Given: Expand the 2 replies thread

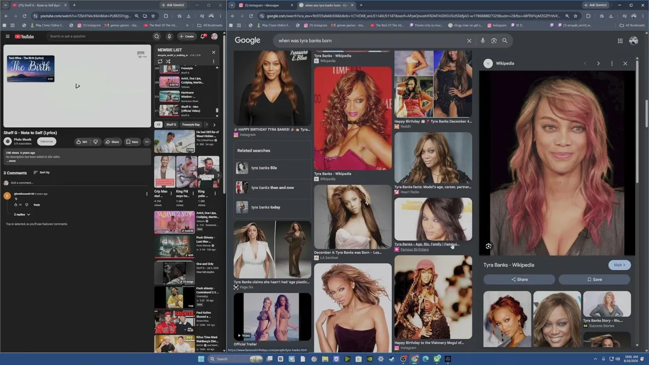Looking at the screenshot, I should 22,214.
